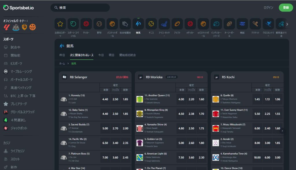This screenshot has height=170, width=296.
Task: Click the arrow beside the R5 Kochi card
Action: [x=282, y=131]
